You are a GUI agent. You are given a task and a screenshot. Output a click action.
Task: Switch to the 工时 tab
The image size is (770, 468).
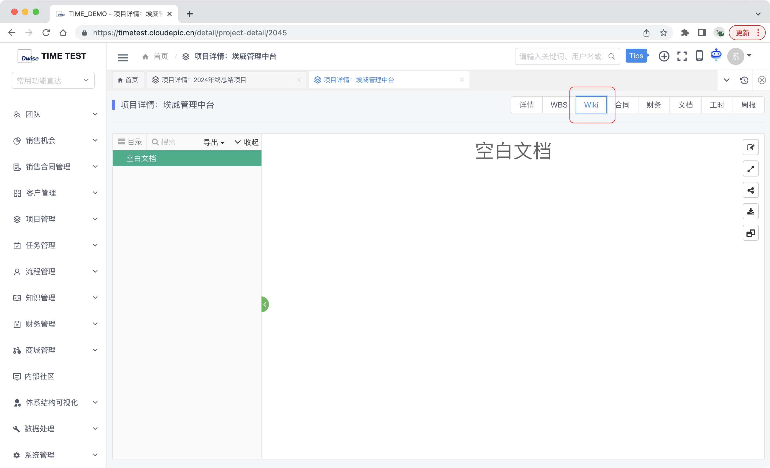point(717,105)
